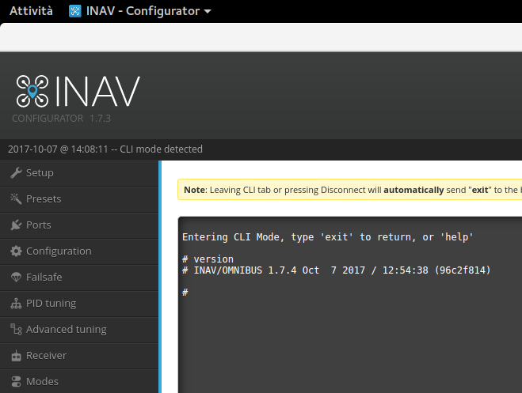The height and width of the screenshot is (393, 522).
Task: Open the Setup tab
Action: coord(79,173)
